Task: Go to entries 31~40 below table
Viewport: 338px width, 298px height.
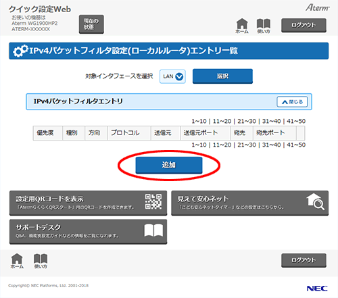Action: pyautogui.click(x=271, y=145)
